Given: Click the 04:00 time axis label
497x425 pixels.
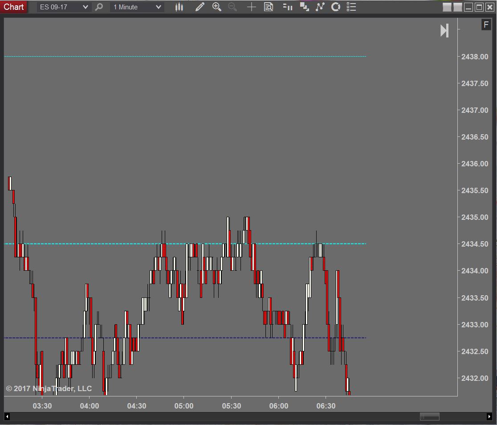Looking at the screenshot, I should click(90, 406).
